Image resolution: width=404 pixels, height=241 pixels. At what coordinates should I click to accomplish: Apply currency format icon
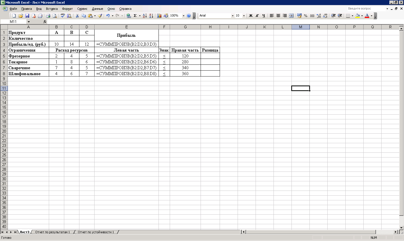tap(299, 16)
